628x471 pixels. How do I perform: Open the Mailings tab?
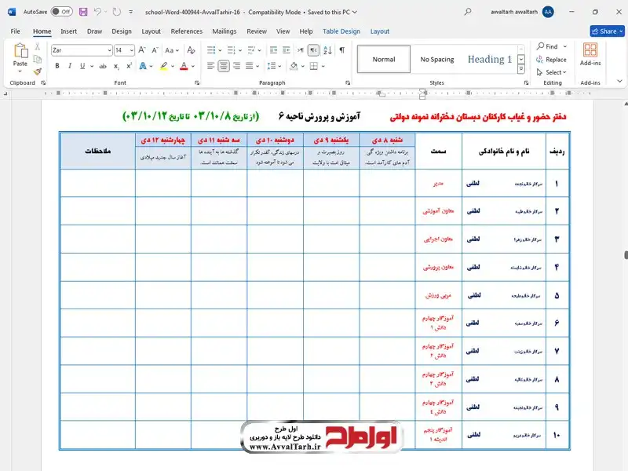pos(225,31)
